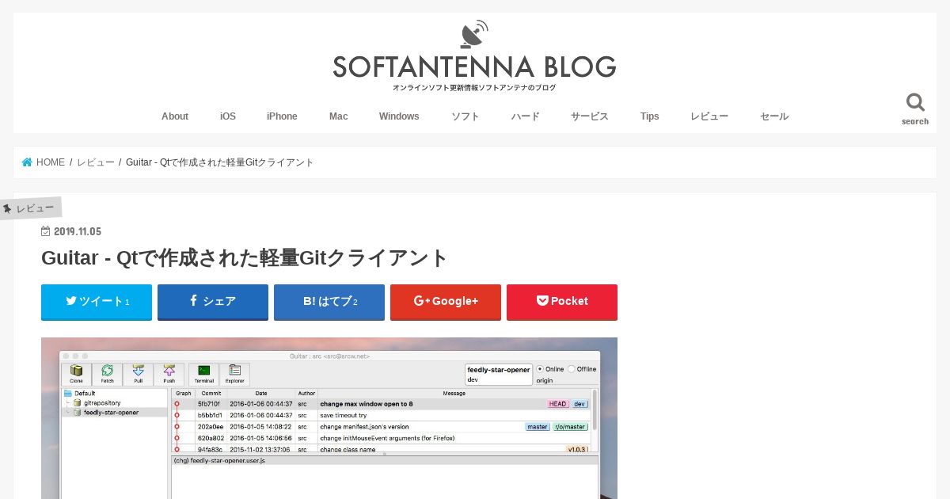Open the セール menu item
This screenshot has width=950, height=499.
(x=774, y=116)
